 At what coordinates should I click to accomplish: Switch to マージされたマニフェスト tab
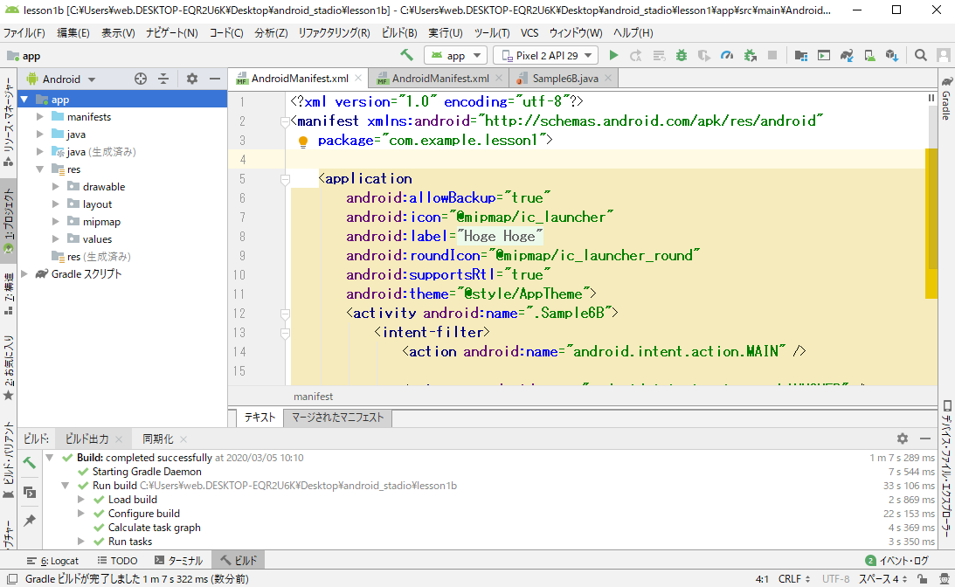(337, 418)
